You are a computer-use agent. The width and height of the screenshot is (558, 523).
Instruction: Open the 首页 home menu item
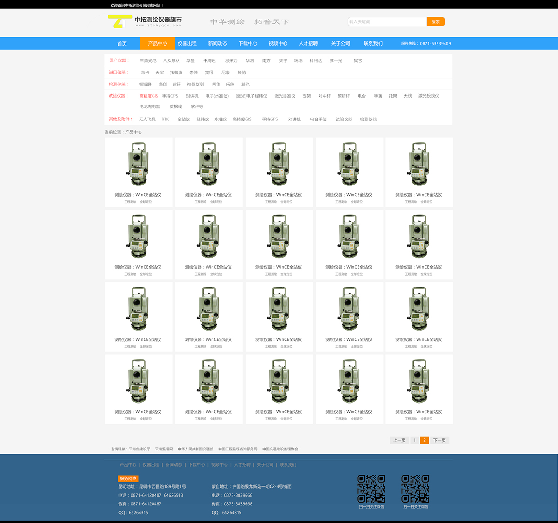tap(122, 44)
